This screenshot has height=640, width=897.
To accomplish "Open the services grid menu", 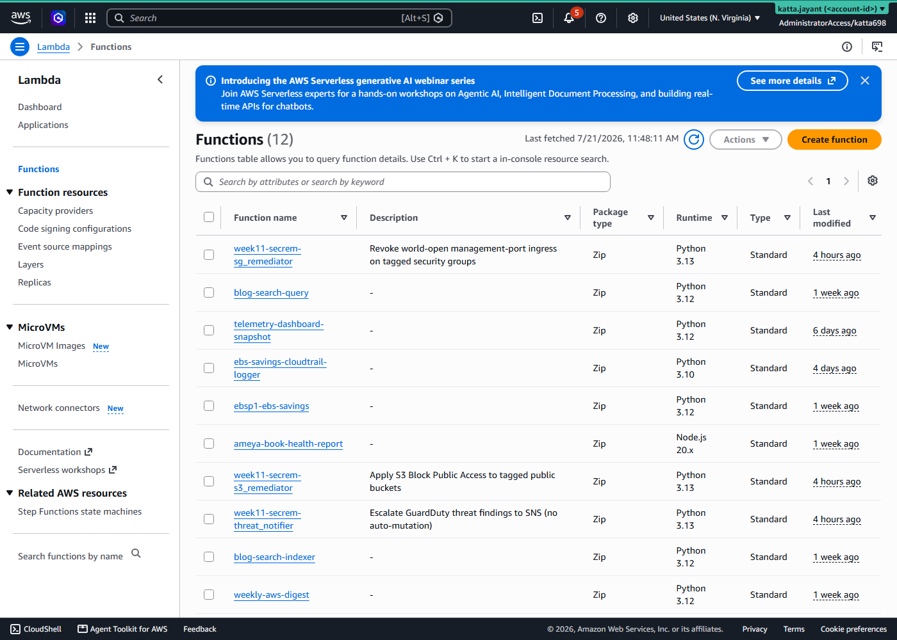I will point(90,18).
